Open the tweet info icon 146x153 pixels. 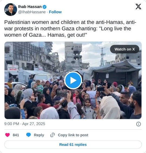(138, 124)
